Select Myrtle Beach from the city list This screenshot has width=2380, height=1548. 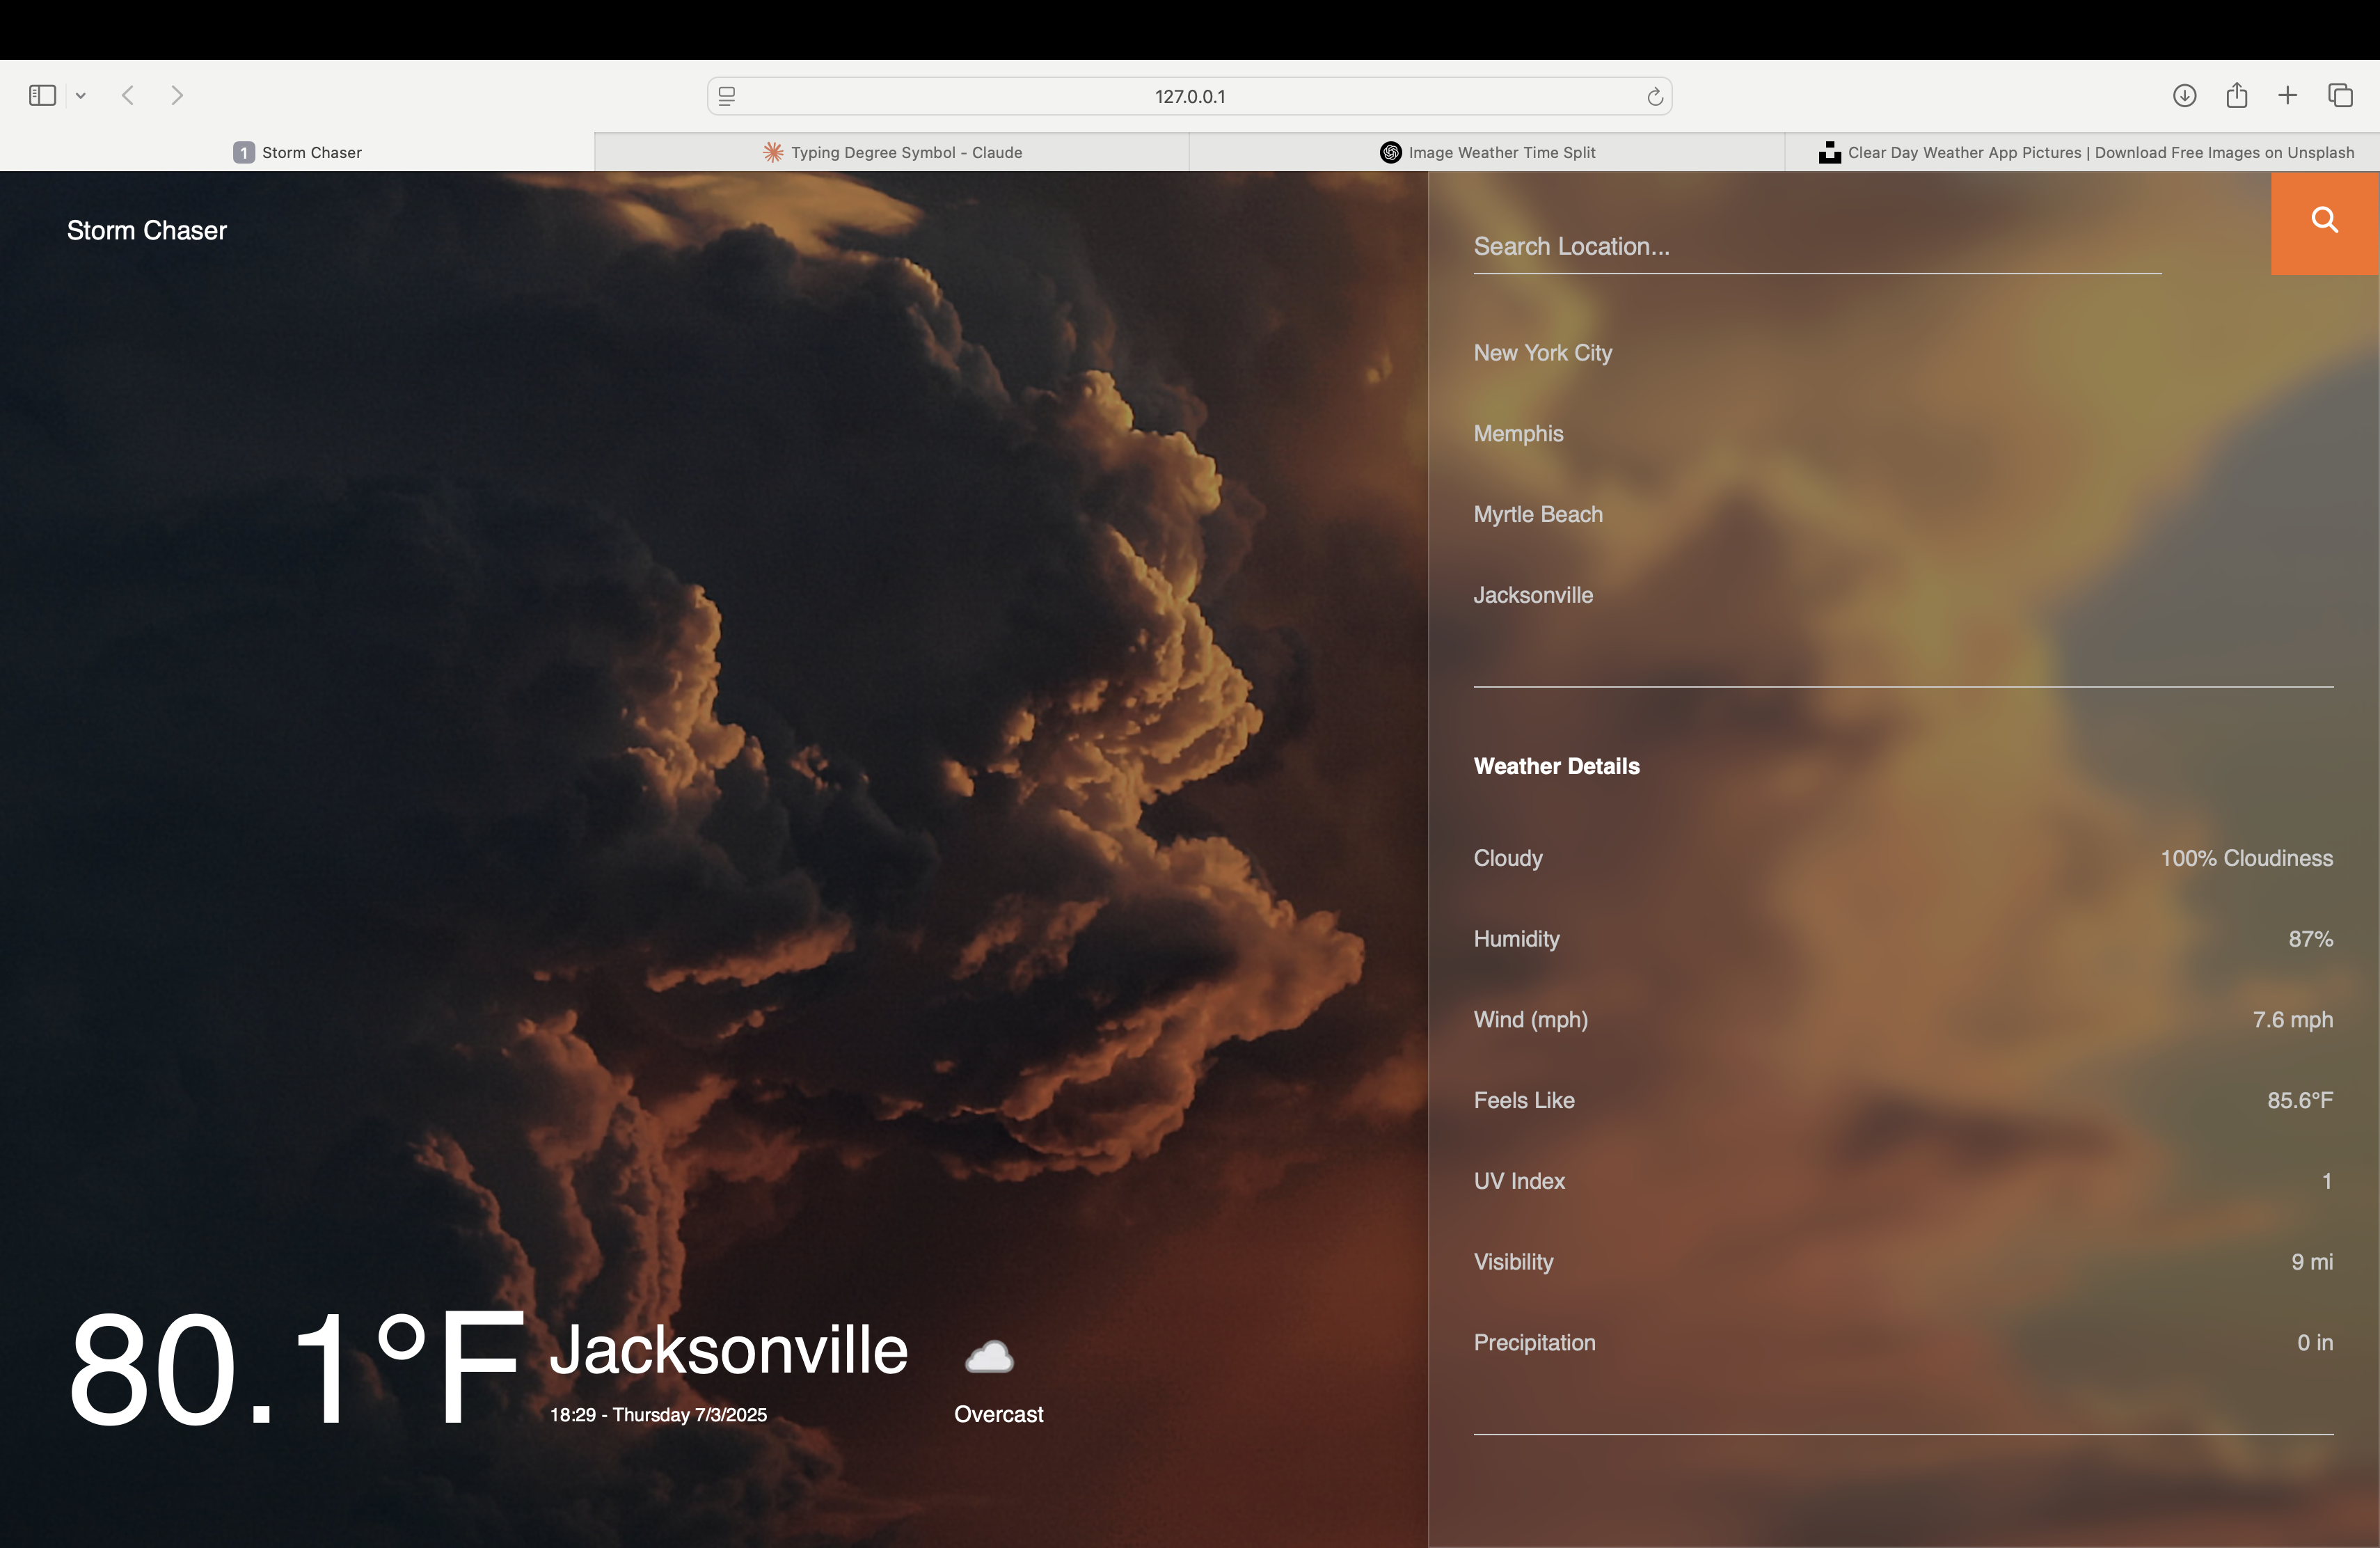click(1538, 514)
